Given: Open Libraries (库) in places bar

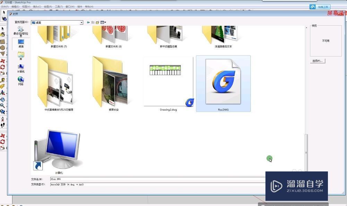Looking at the screenshot, I should point(21,56).
